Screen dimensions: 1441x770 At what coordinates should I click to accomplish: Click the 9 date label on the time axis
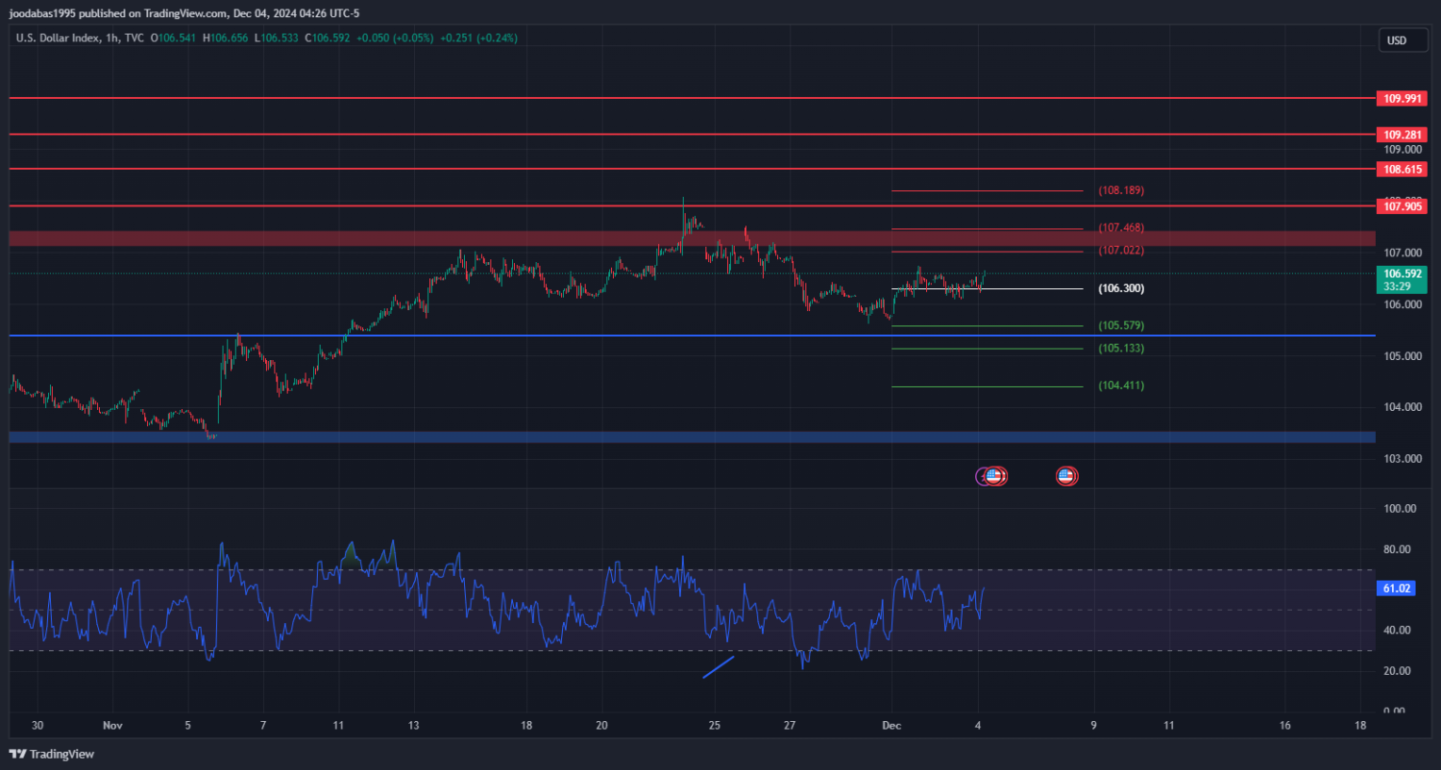pyautogui.click(x=1093, y=725)
